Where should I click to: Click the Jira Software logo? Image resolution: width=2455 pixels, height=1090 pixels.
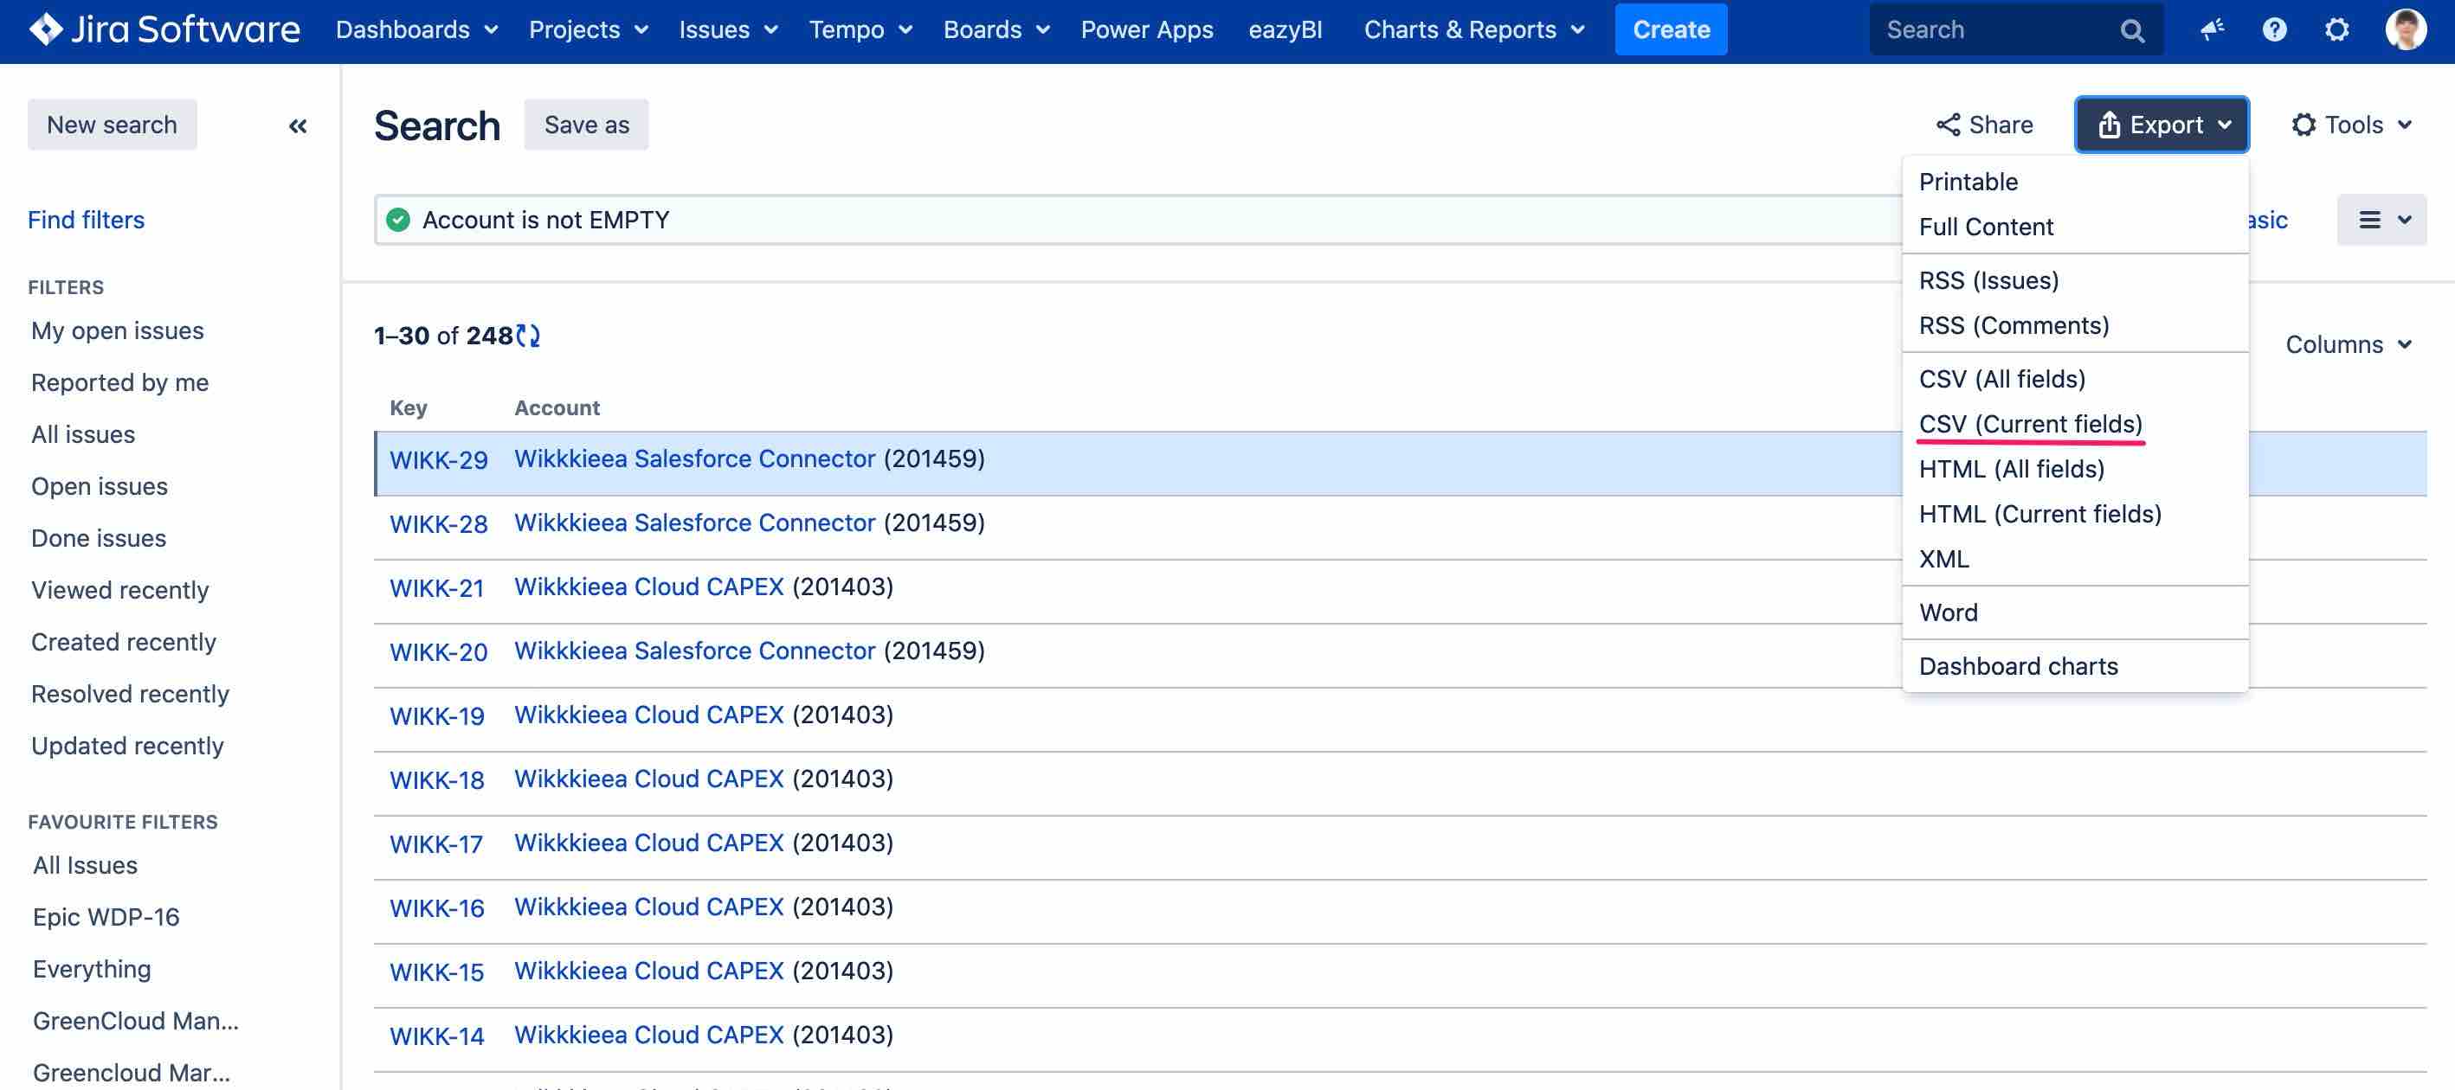[164, 29]
